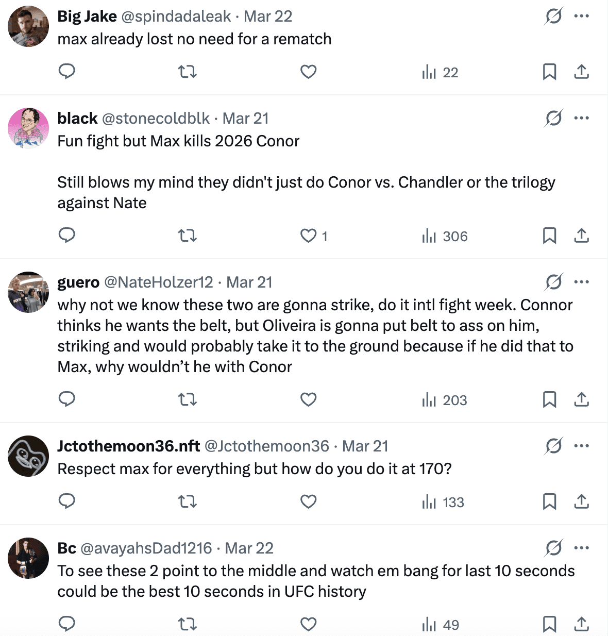Reply to Bc's tweet
Image resolution: width=608 pixels, height=636 pixels.
tap(67, 624)
